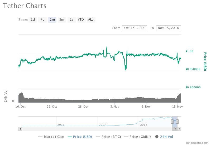Click the 28. Oct axis label
211x145 pixels.
click(x=83, y=107)
